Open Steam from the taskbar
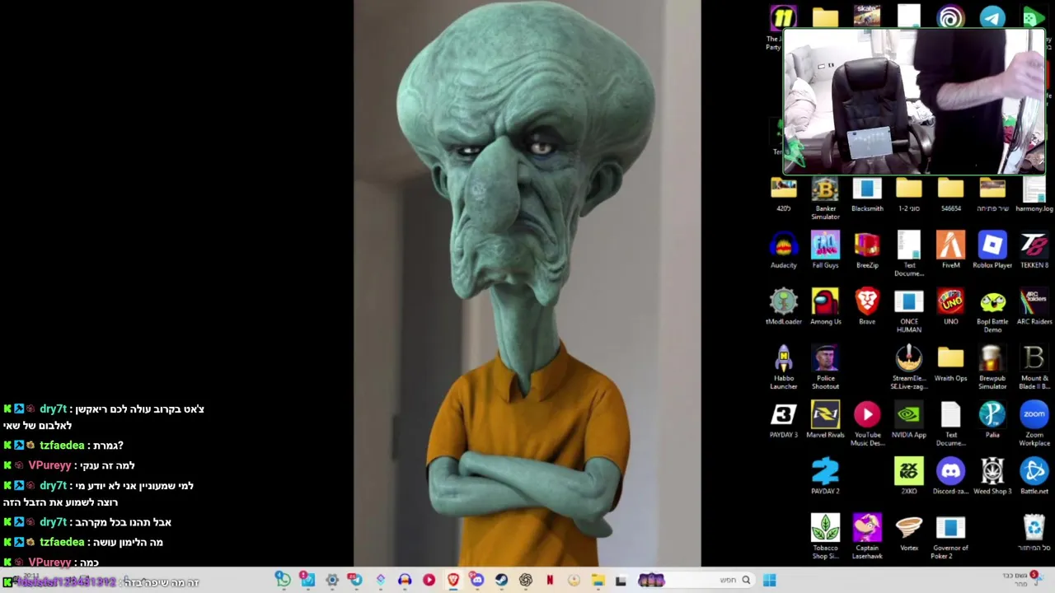 point(501,581)
